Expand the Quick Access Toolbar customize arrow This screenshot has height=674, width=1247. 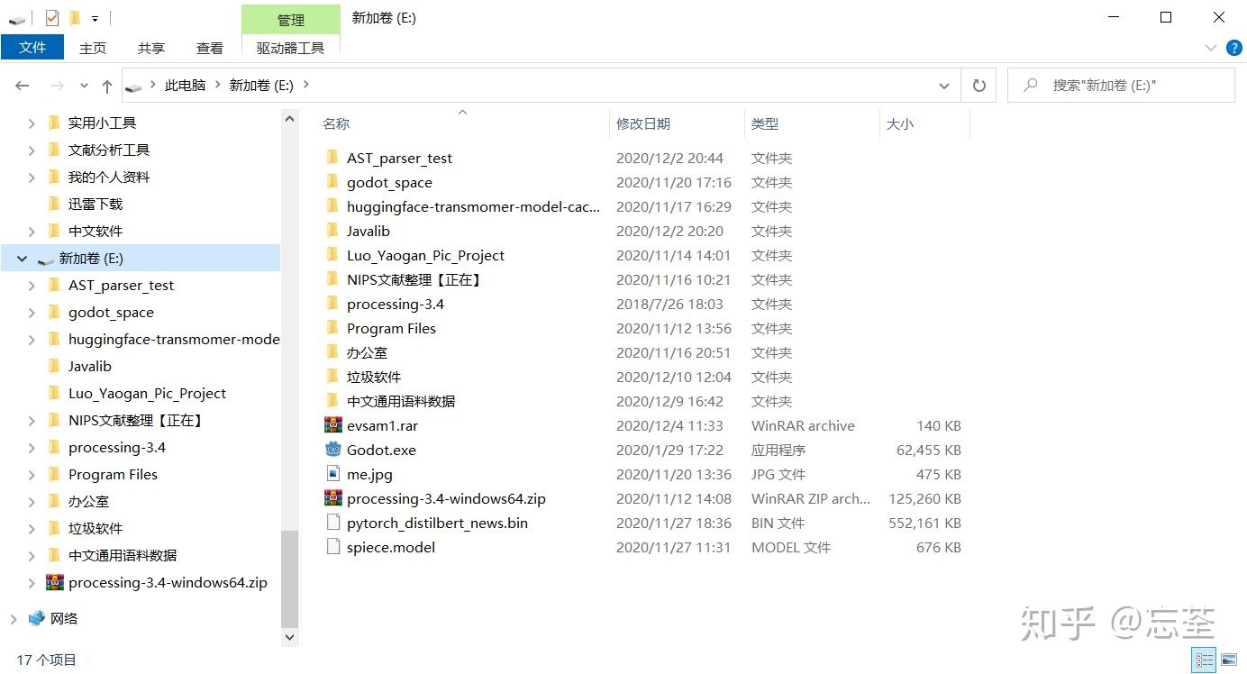click(95, 17)
